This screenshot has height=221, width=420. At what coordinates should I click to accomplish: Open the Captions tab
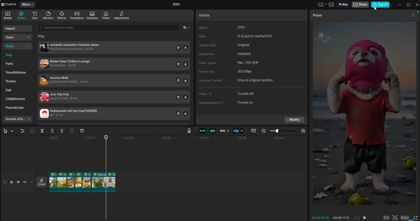click(92, 15)
